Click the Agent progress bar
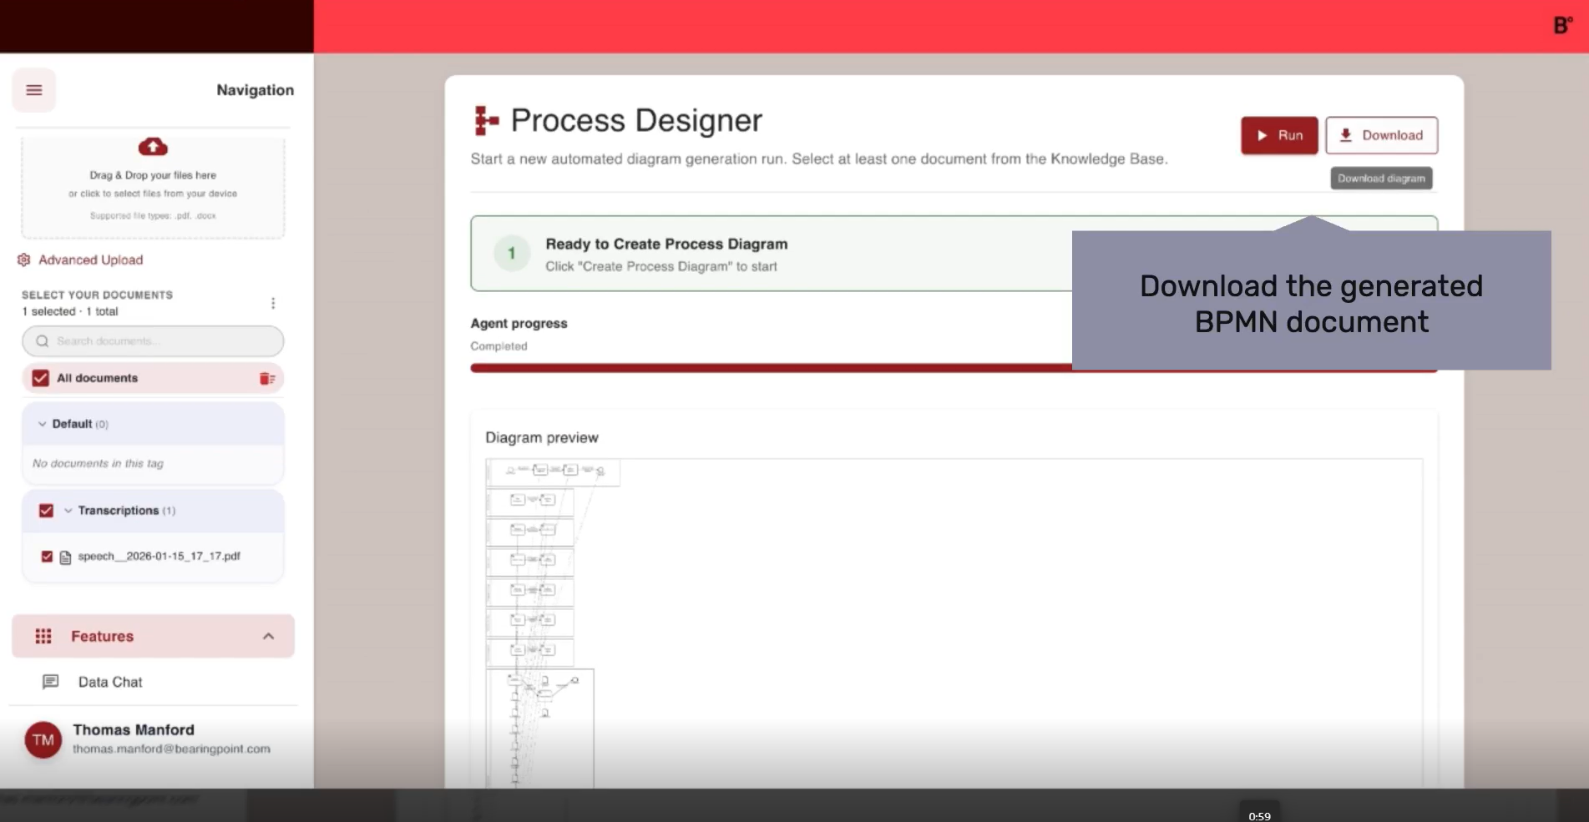Image resolution: width=1589 pixels, height=822 pixels. click(x=768, y=368)
